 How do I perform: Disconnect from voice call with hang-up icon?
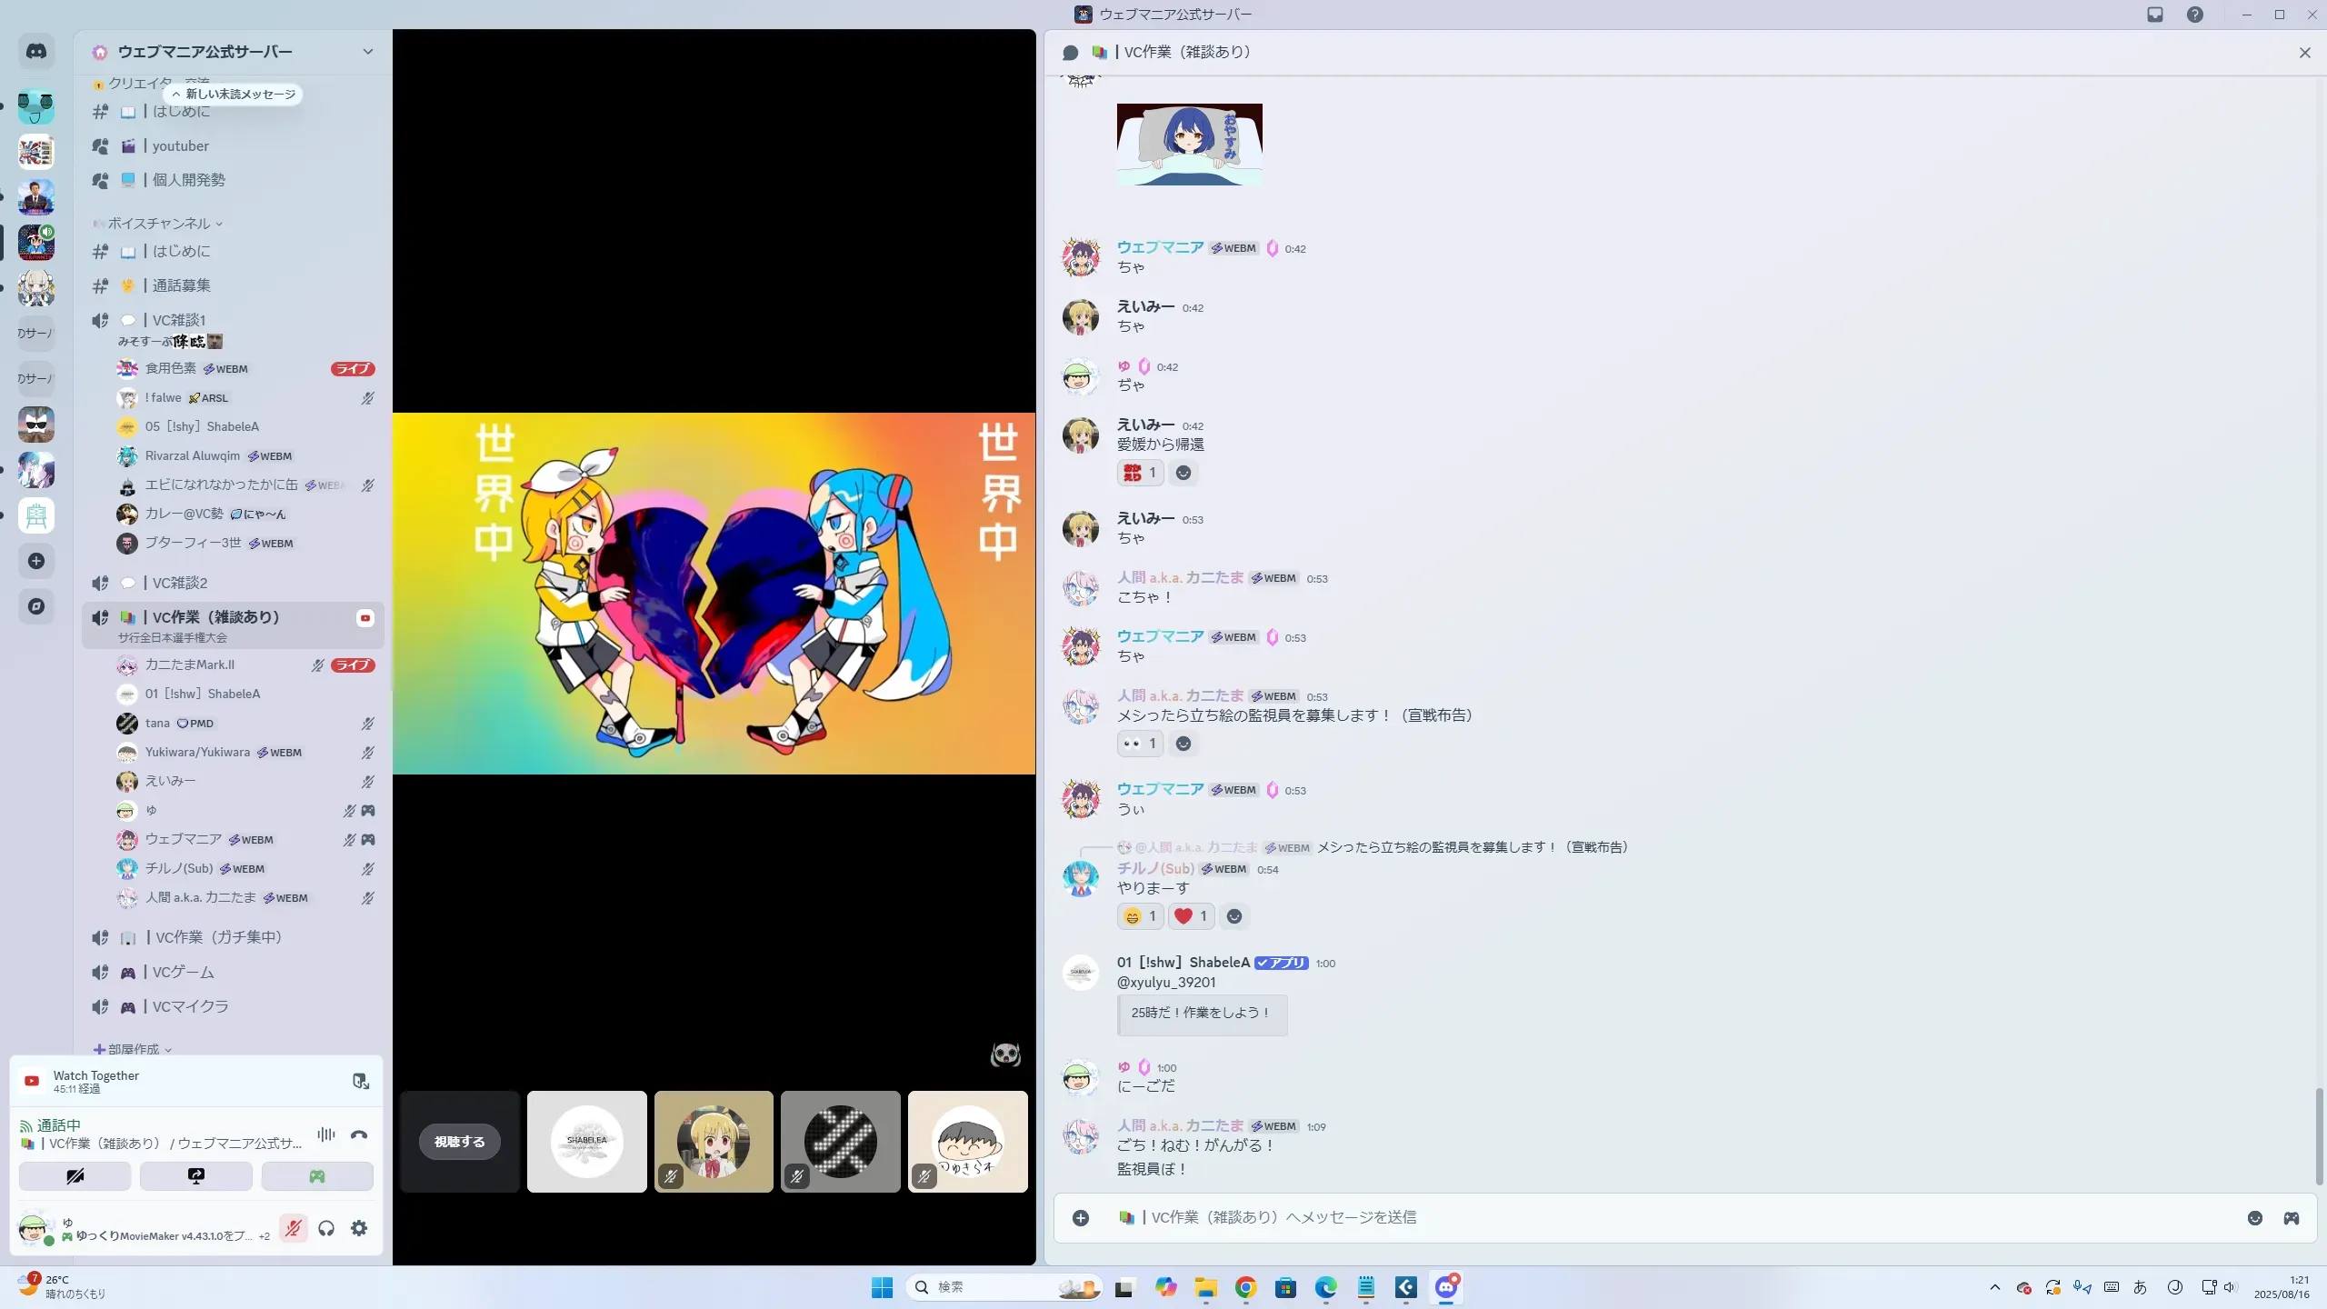tap(359, 1134)
